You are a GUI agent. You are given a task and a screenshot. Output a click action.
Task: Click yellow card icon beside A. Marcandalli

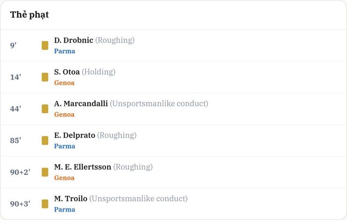(x=45, y=109)
